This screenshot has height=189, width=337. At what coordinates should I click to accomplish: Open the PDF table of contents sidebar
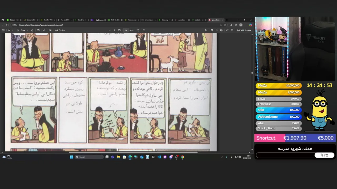3,30
